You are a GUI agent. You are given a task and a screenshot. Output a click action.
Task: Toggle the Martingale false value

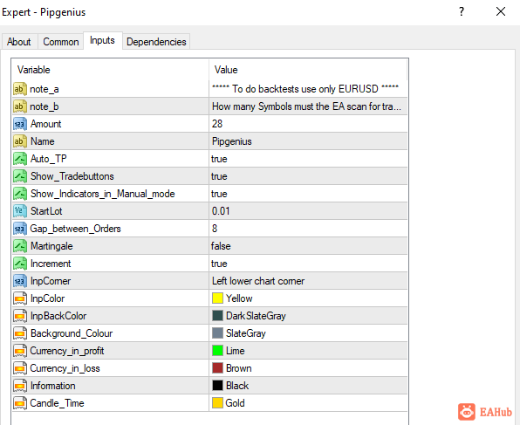tap(308, 246)
